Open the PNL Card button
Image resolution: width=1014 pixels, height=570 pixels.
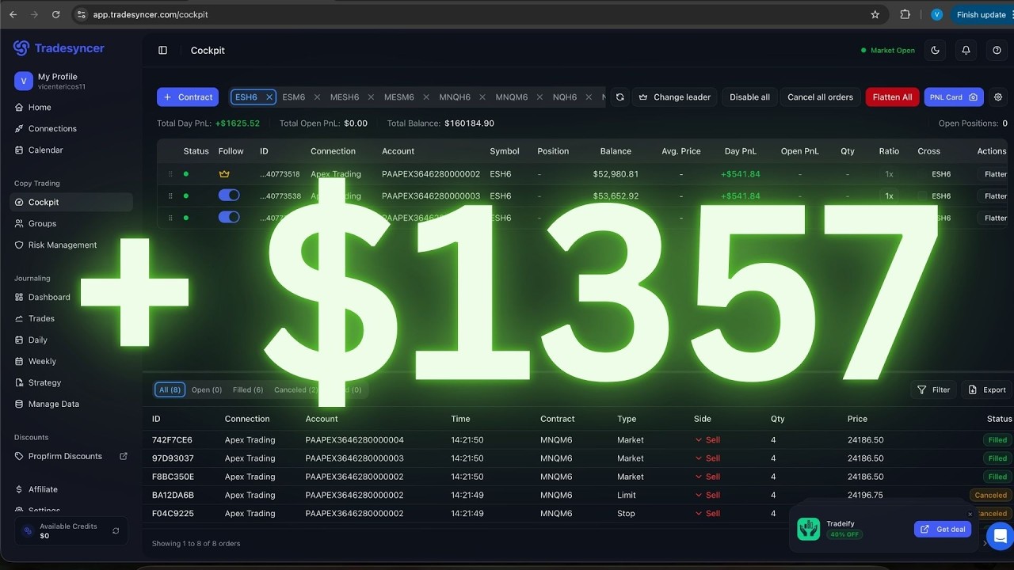(x=954, y=97)
